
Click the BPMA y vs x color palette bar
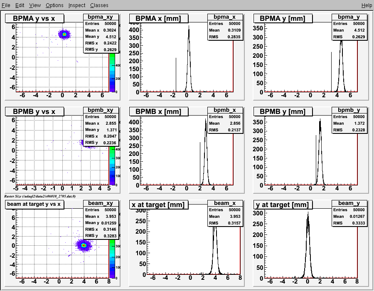[112, 72]
